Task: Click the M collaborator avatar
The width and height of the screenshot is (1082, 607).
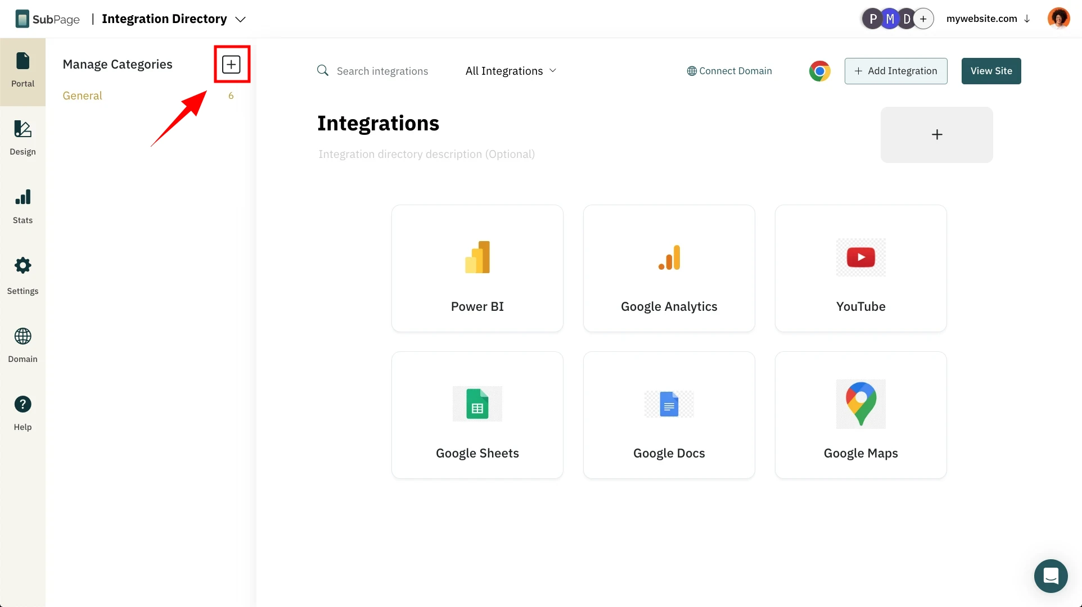Action: pyautogui.click(x=890, y=19)
